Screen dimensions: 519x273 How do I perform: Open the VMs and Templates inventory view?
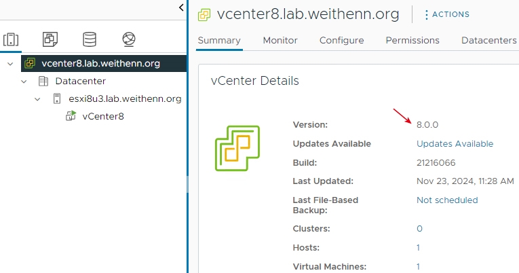(50, 39)
